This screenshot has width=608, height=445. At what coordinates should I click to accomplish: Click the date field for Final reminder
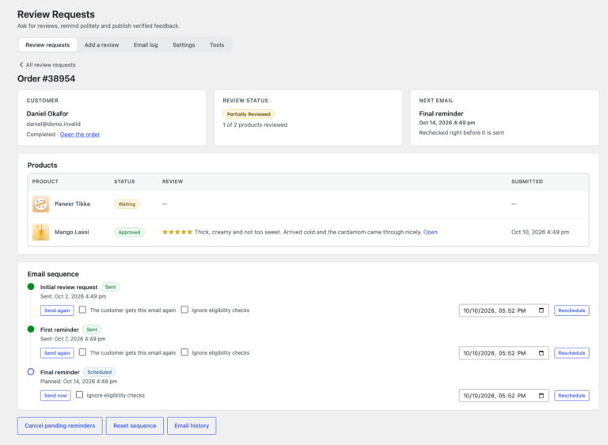click(x=503, y=396)
